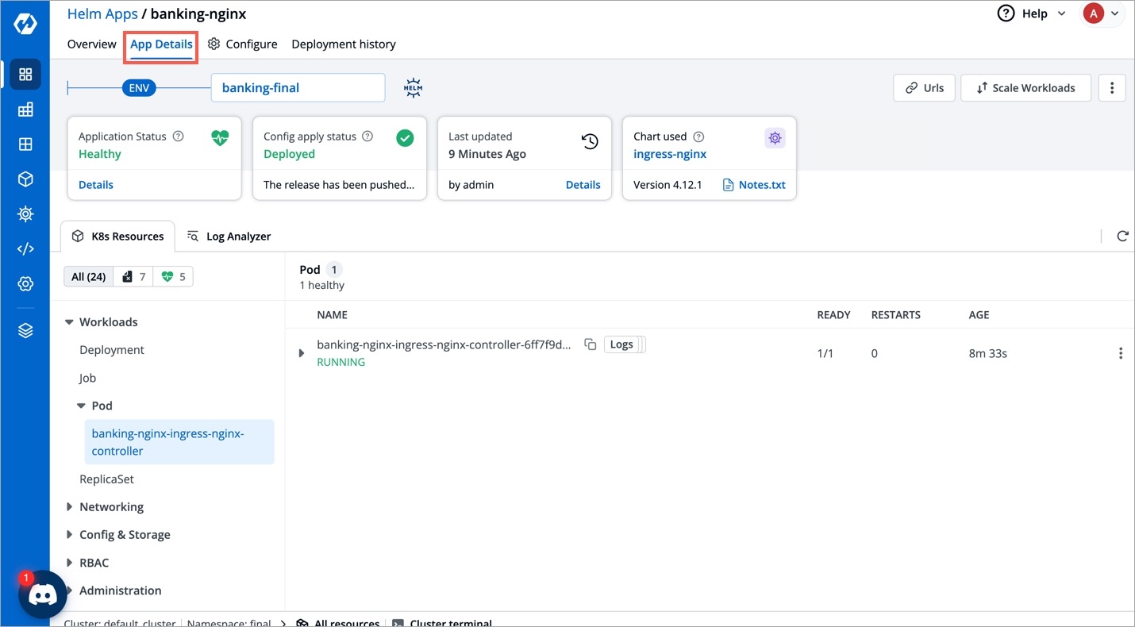Click the green heart Application Status icon
1135x627 pixels.
[220, 138]
